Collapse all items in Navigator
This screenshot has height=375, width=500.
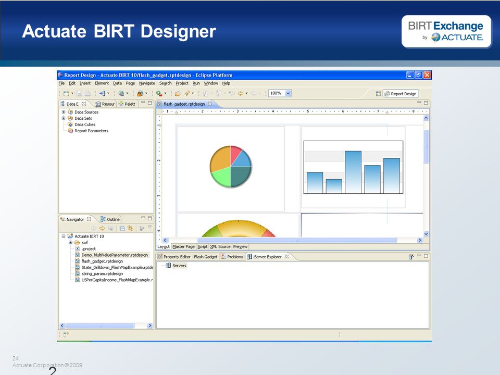click(x=122, y=228)
